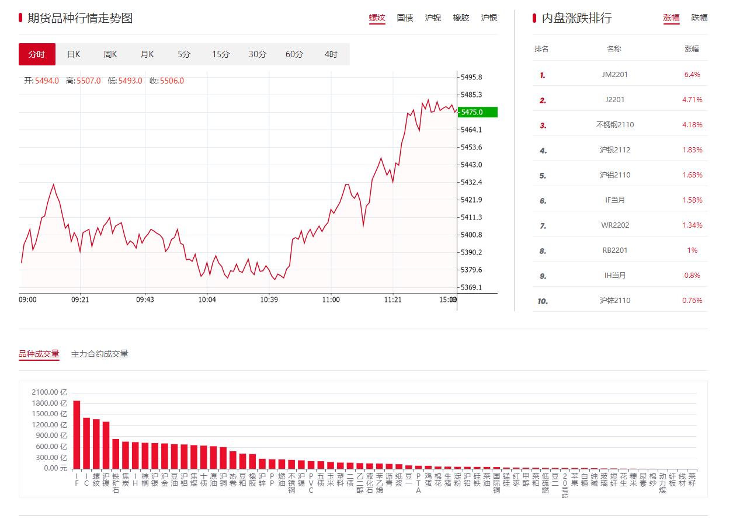740x519 pixels.
Task: Click the green 5475.0 price marker
Action: (477, 112)
